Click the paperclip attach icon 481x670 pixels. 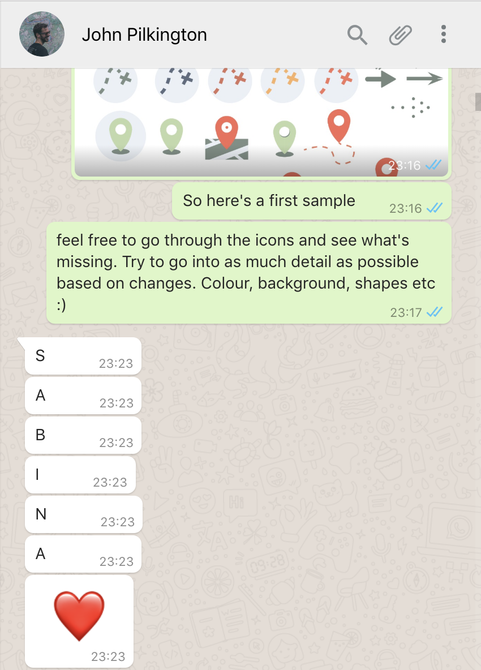[400, 35]
